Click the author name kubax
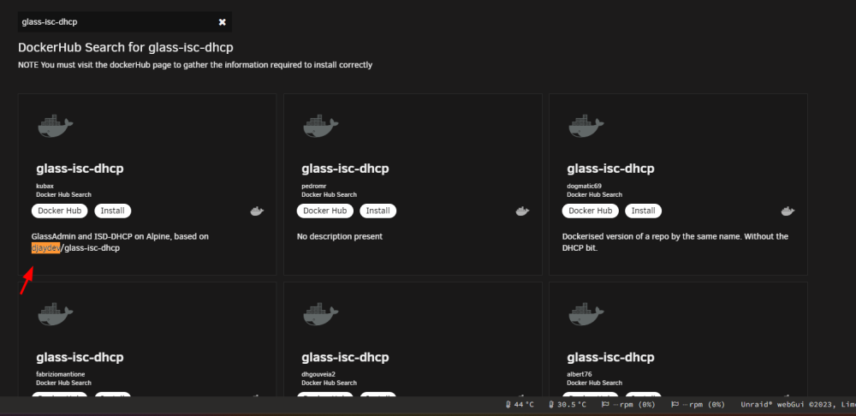 [45, 186]
